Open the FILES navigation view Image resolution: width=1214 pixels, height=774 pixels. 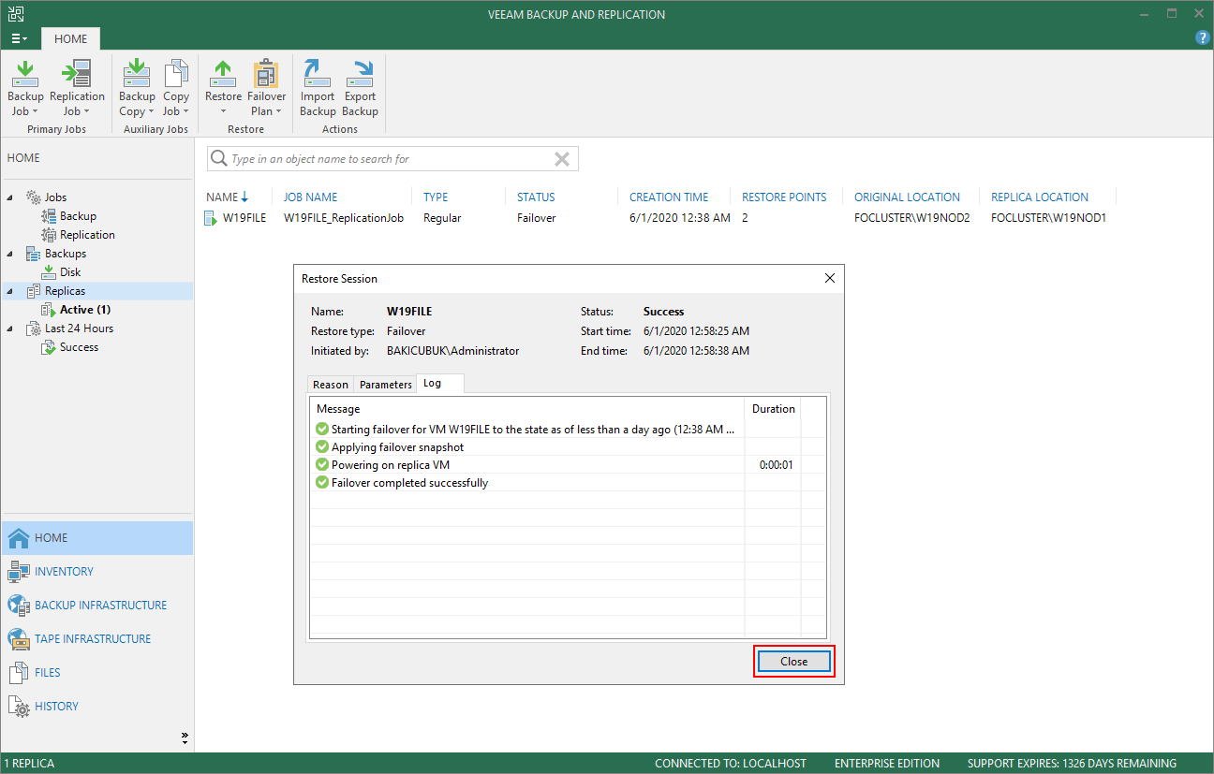[x=97, y=673]
